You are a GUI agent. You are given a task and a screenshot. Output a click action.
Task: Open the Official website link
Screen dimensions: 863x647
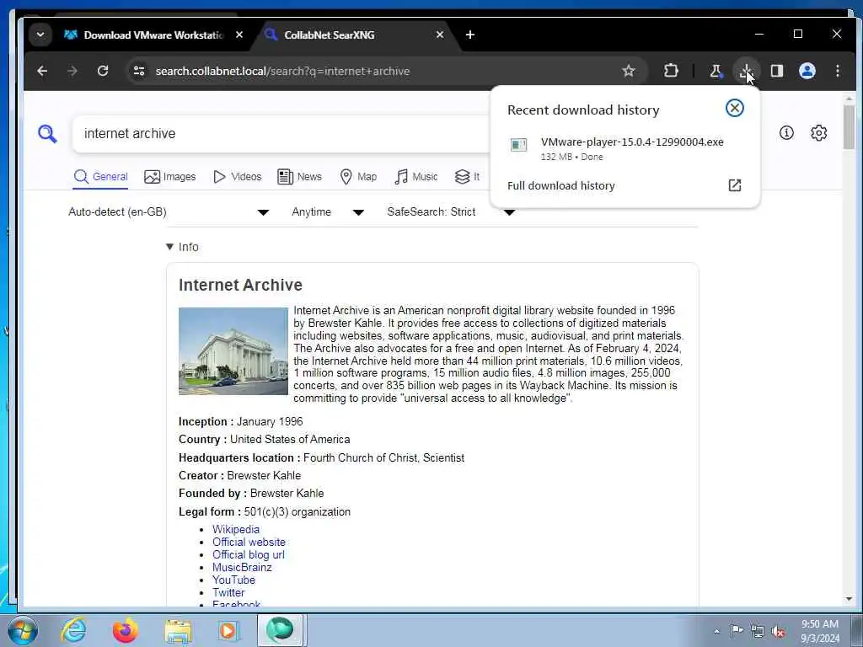click(x=249, y=542)
